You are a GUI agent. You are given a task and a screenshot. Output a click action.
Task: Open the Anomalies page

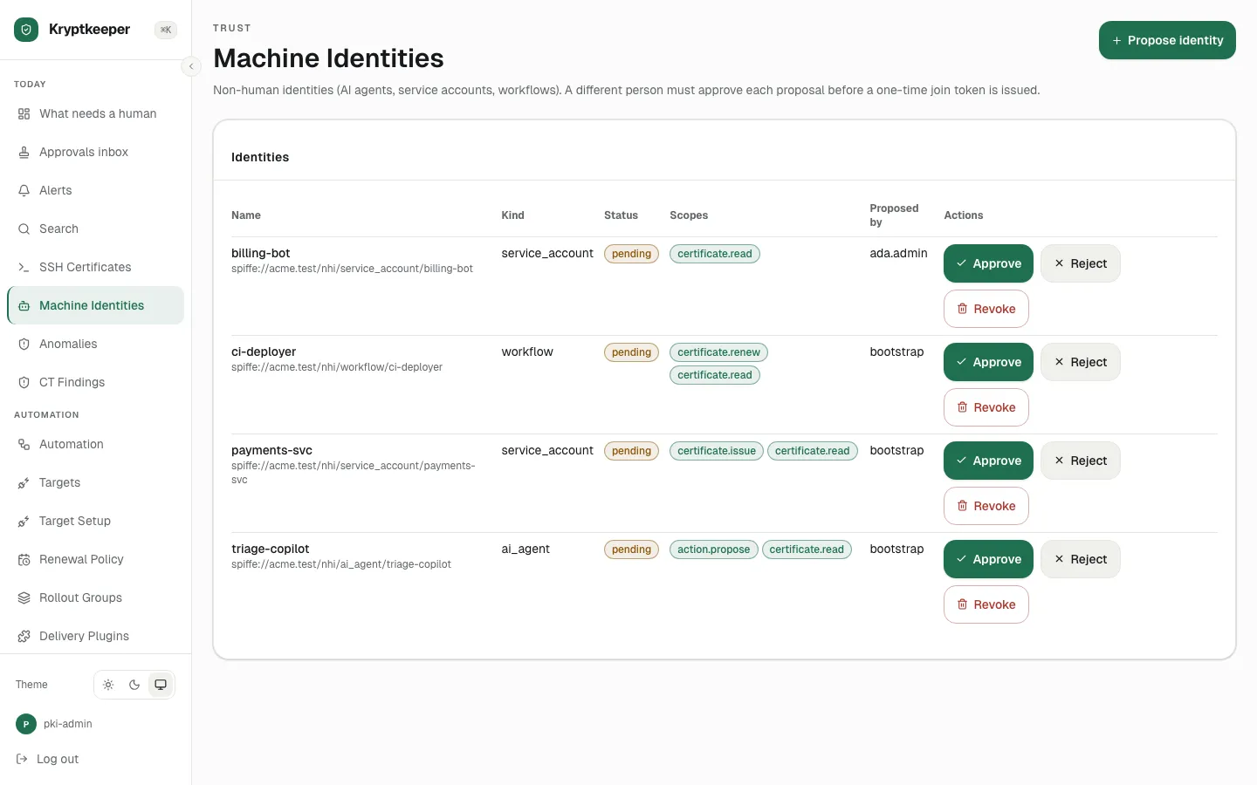point(96,344)
